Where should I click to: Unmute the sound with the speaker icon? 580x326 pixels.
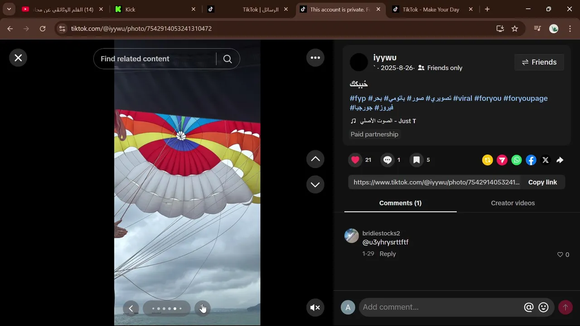pos(315,308)
